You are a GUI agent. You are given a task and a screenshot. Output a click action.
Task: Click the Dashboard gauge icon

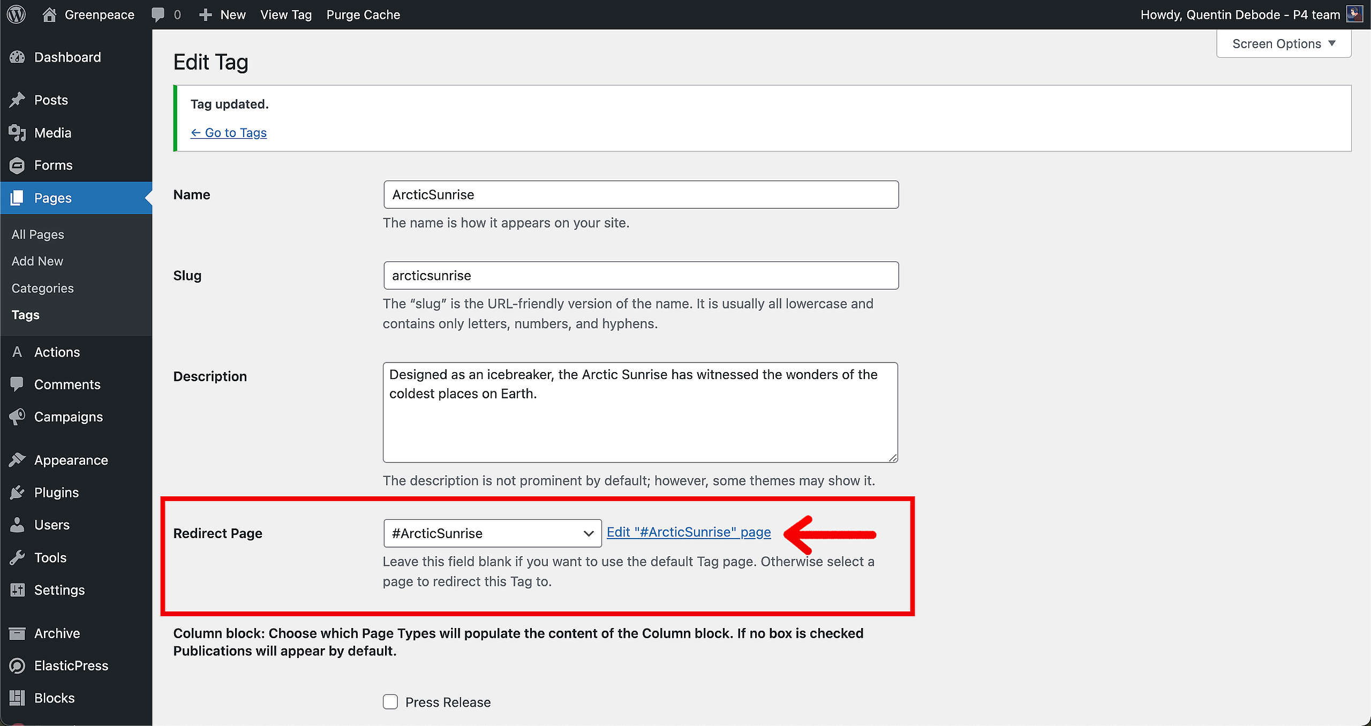pos(17,57)
